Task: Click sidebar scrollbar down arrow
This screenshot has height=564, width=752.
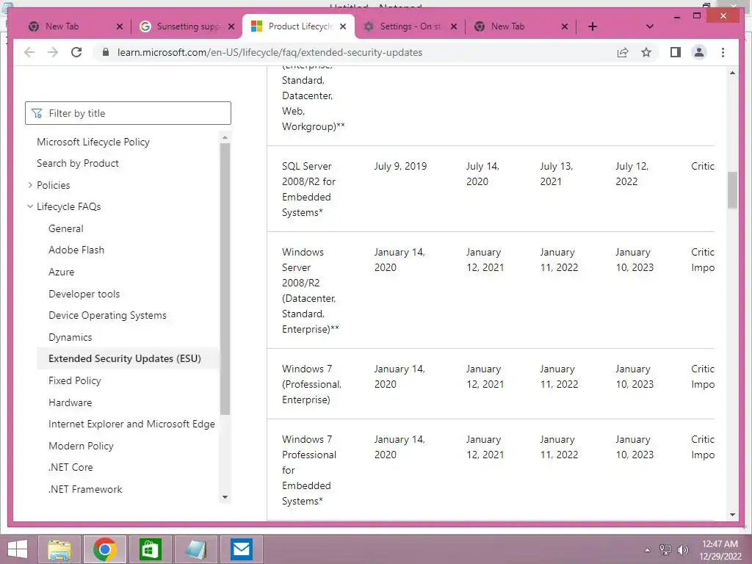Action: tap(225, 497)
